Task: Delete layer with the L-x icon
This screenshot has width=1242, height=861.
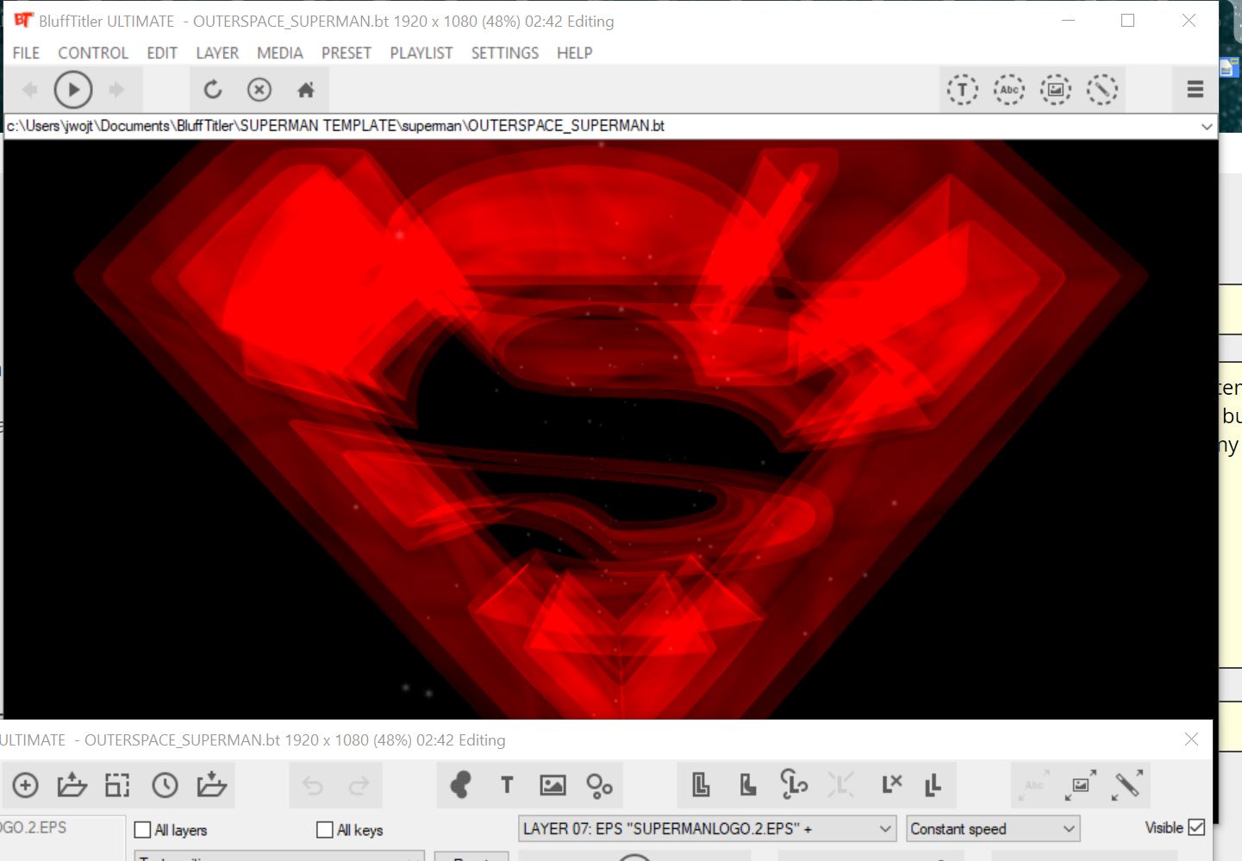Action: pos(892,784)
